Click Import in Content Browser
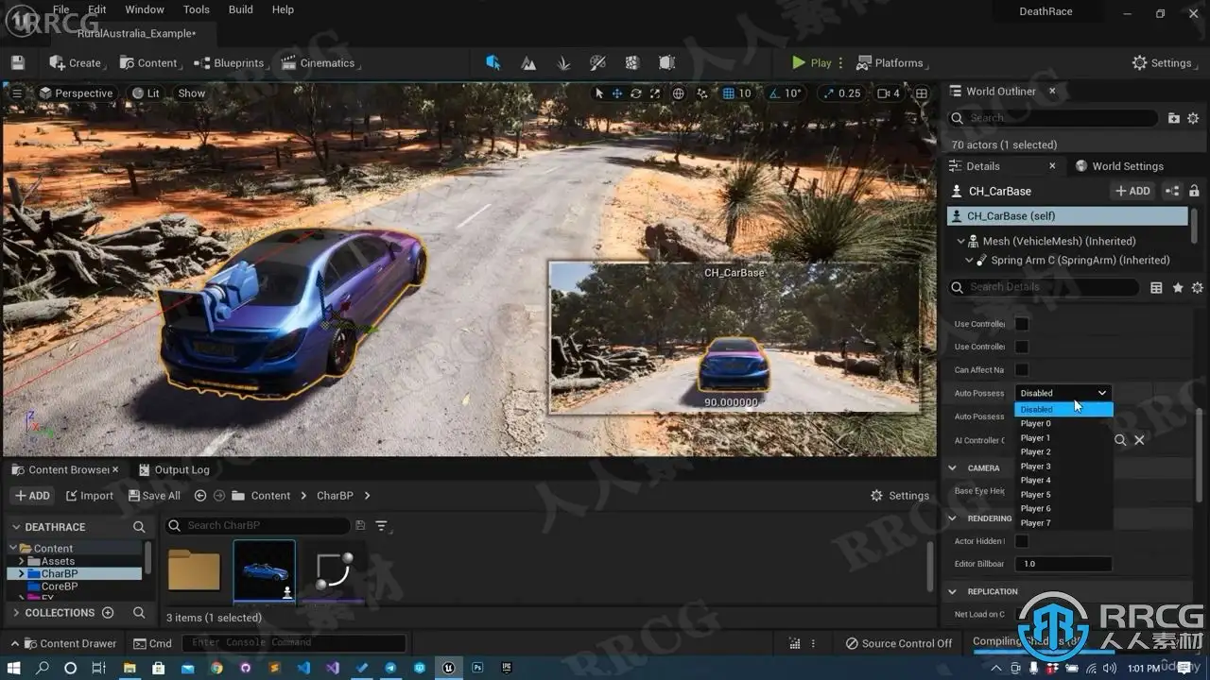This screenshot has height=680, width=1210. [x=90, y=496]
